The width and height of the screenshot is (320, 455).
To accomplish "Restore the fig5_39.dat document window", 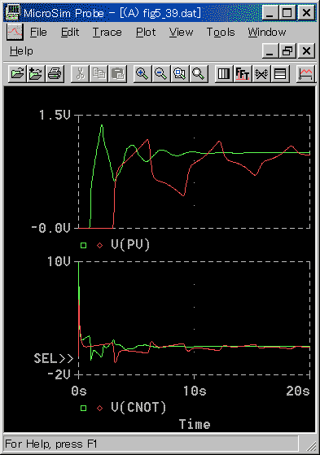I will tap(287, 50).
